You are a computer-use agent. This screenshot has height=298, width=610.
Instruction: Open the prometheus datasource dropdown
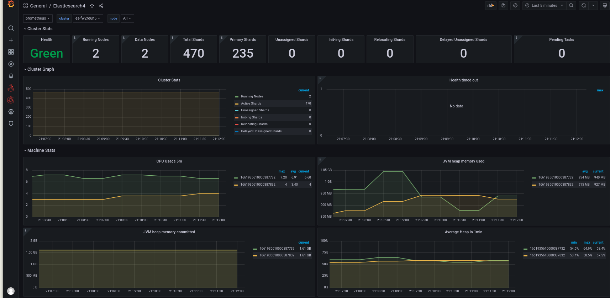point(38,18)
